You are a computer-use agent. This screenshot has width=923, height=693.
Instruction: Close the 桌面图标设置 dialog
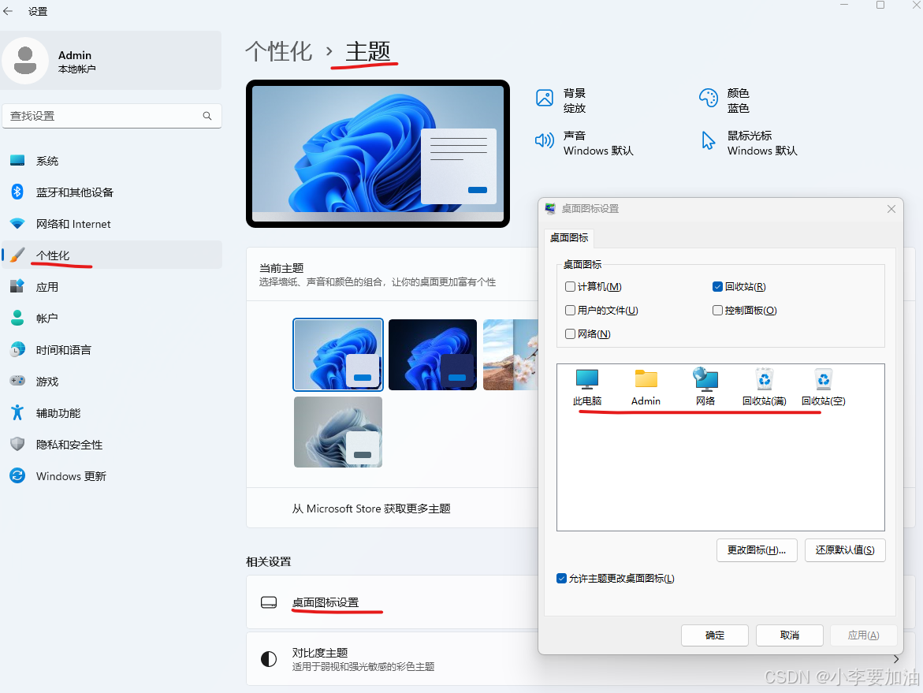click(891, 209)
